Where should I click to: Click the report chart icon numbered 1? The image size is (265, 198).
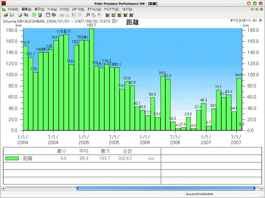(107, 15)
